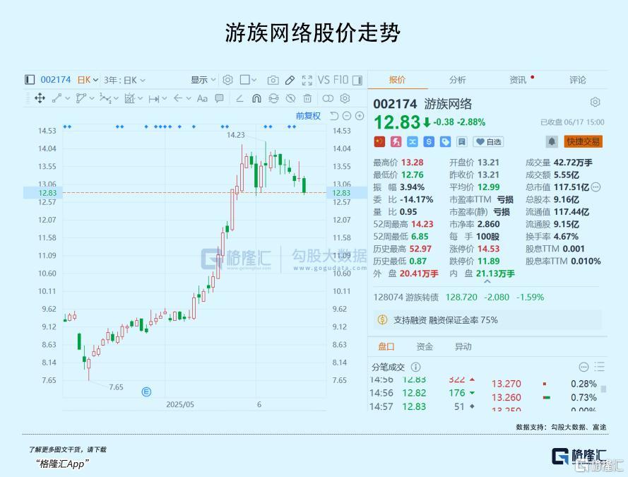Delete drawings with the trash icon
628x477 pixels.
tap(307, 98)
